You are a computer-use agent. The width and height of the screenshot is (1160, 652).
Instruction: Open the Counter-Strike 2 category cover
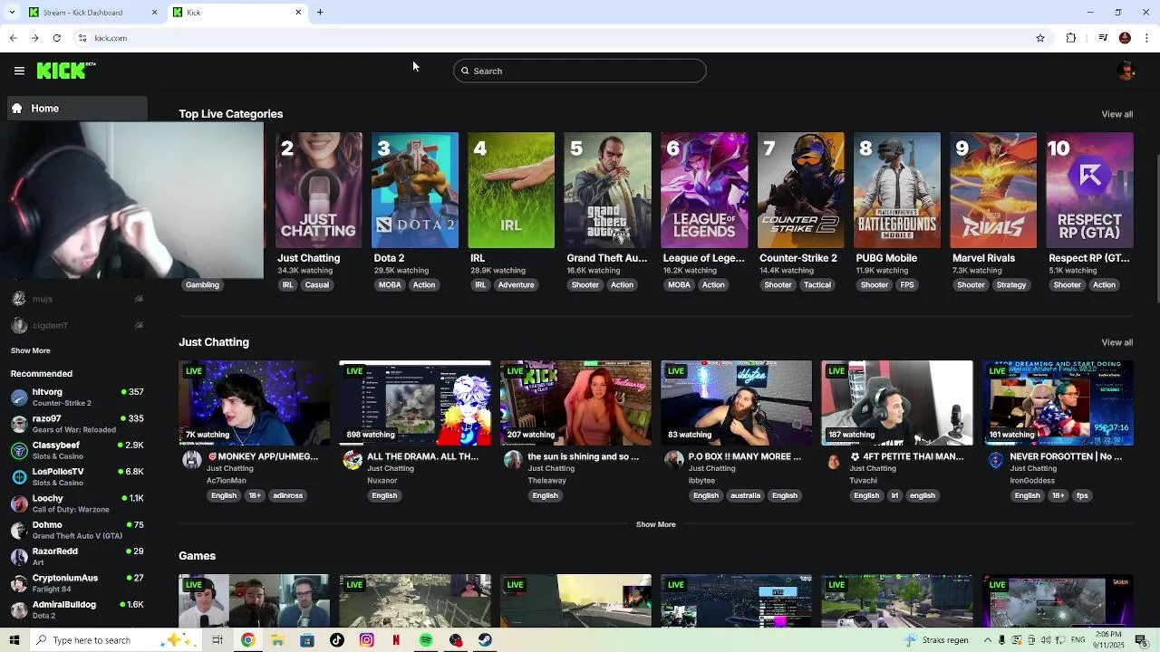(800, 190)
